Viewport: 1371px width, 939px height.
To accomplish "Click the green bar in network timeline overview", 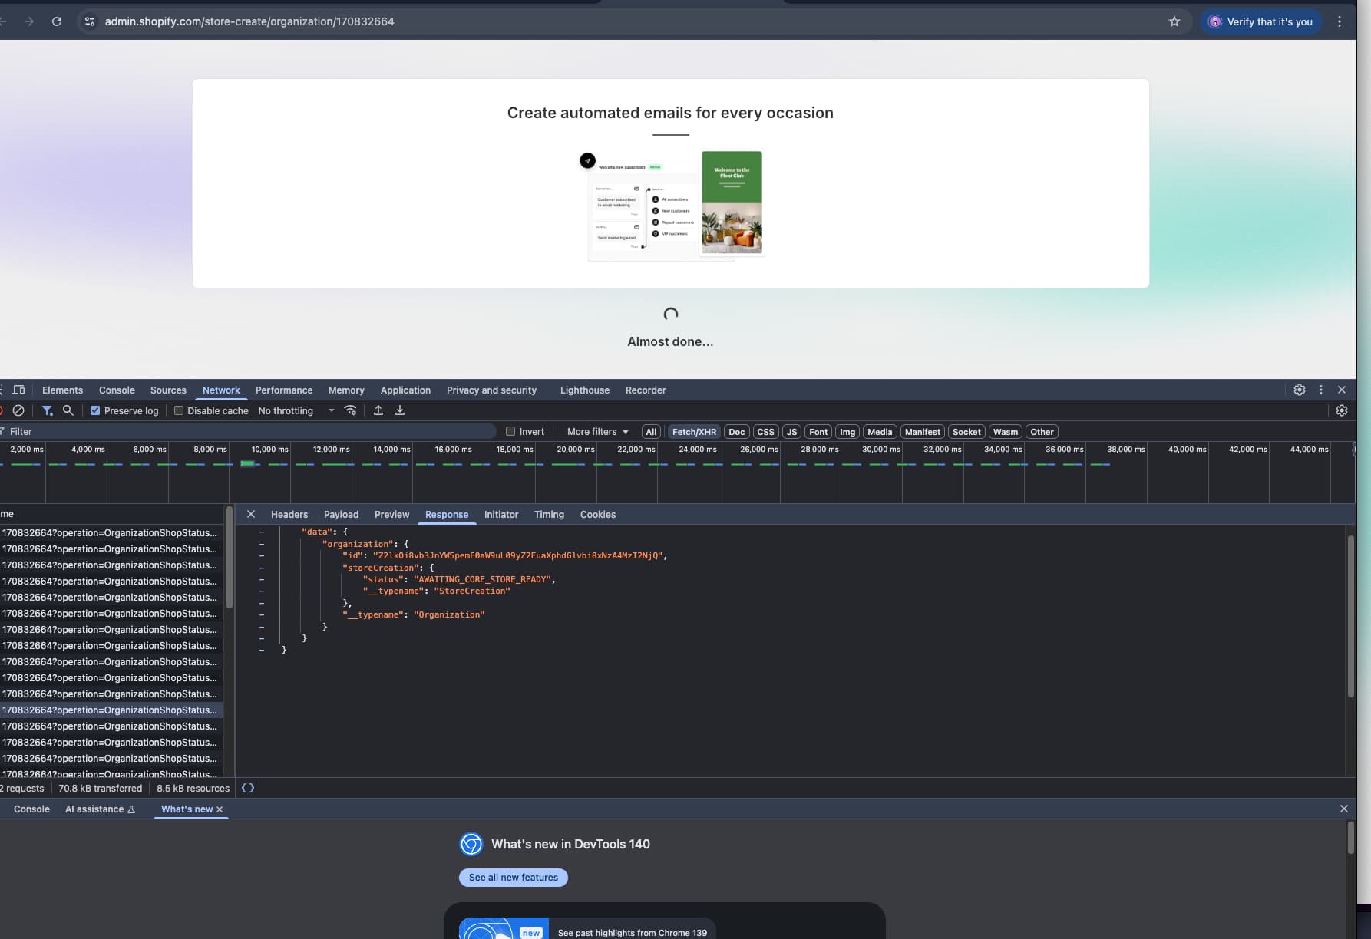I will click(247, 463).
